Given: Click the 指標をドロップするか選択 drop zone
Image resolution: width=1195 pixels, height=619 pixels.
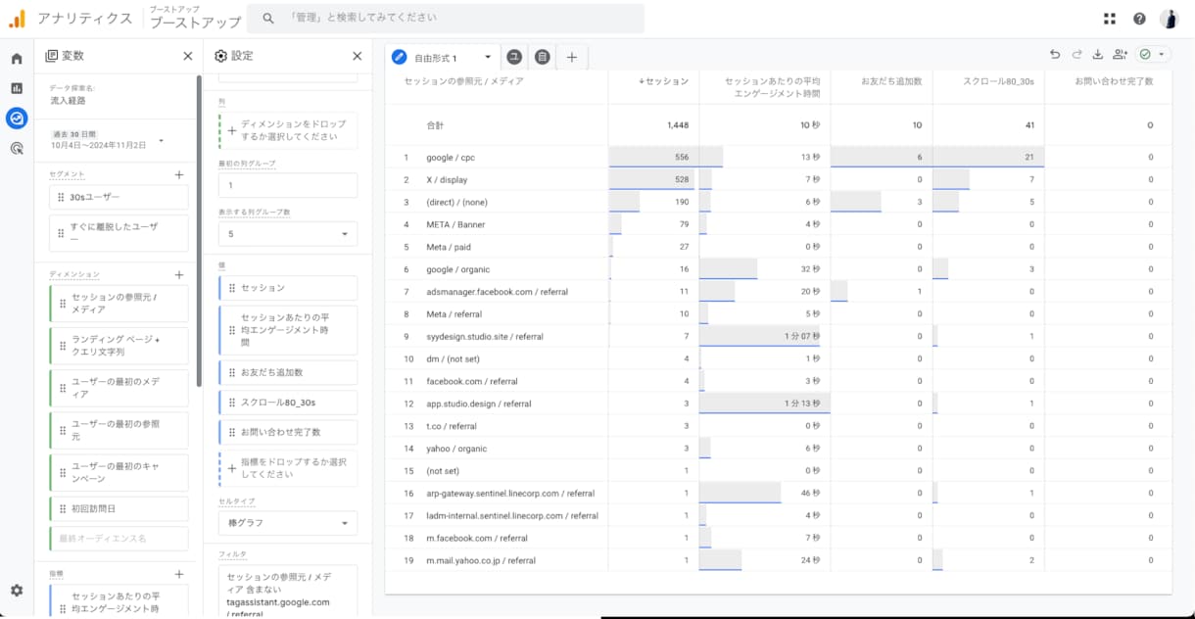Looking at the screenshot, I should [x=288, y=468].
